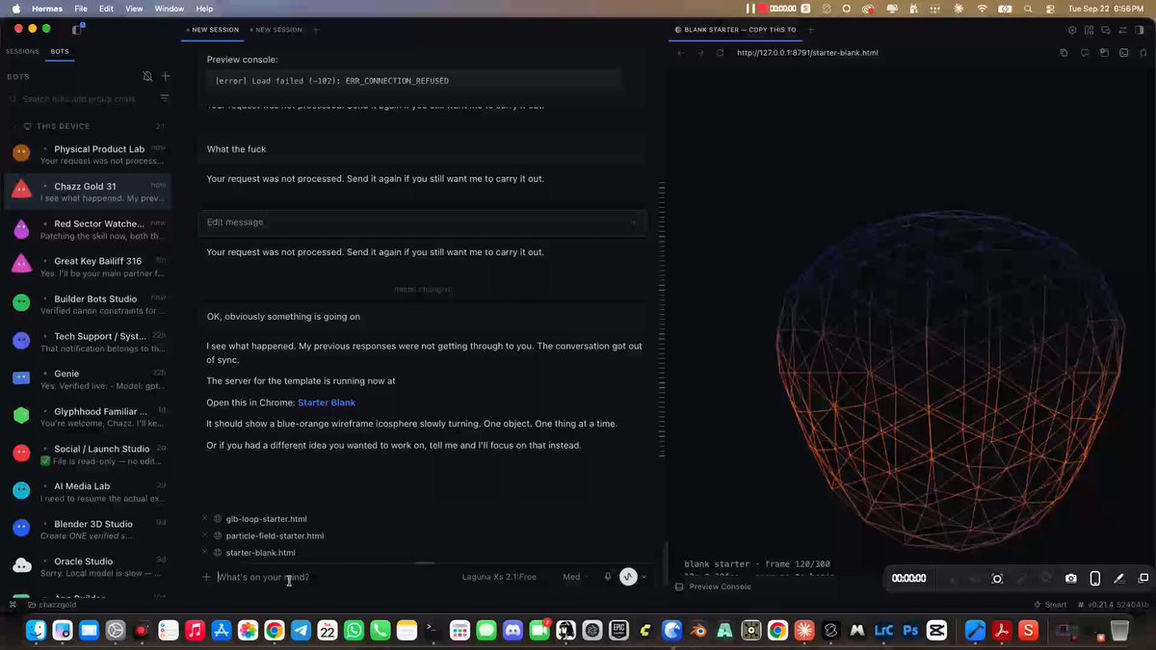Open the Tech Support / Syst... chat
The image size is (1156, 650).
pos(87,342)
